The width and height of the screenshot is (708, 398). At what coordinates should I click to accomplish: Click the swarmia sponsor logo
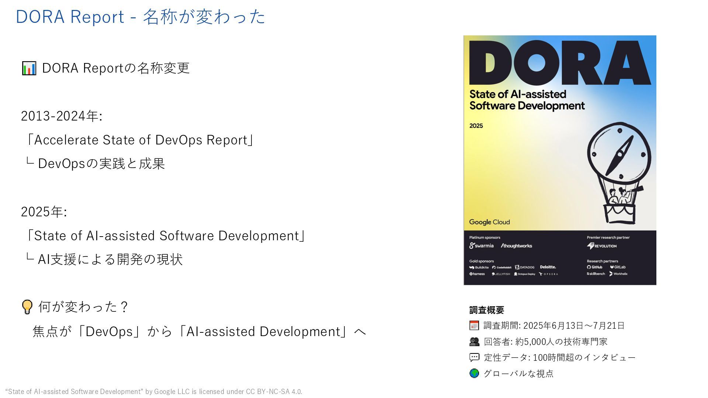click(481, 246)
